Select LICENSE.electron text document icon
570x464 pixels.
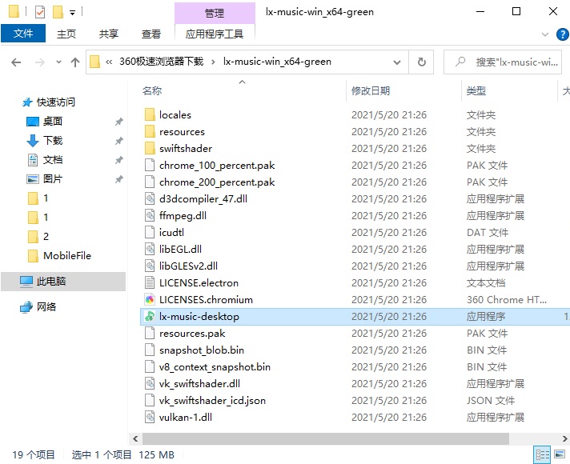pos(150,282)
